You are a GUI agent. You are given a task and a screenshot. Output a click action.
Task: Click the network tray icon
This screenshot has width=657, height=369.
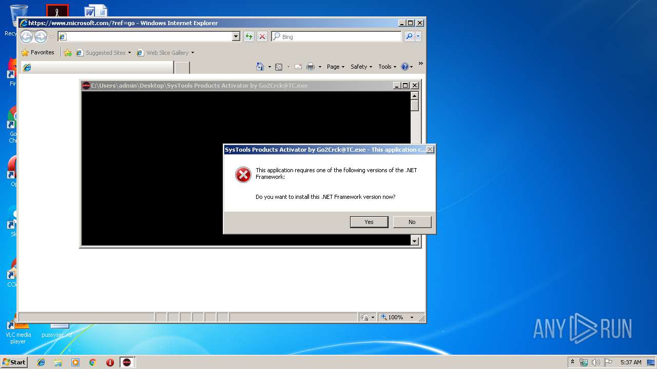tap(584, 362)
